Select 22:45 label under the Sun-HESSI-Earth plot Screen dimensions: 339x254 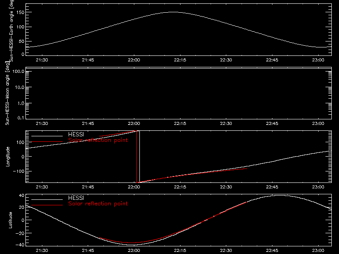click(x=272, y=60)
